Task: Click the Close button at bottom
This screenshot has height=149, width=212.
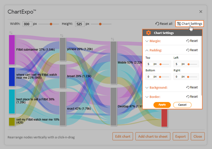Action: pos(197,136)
